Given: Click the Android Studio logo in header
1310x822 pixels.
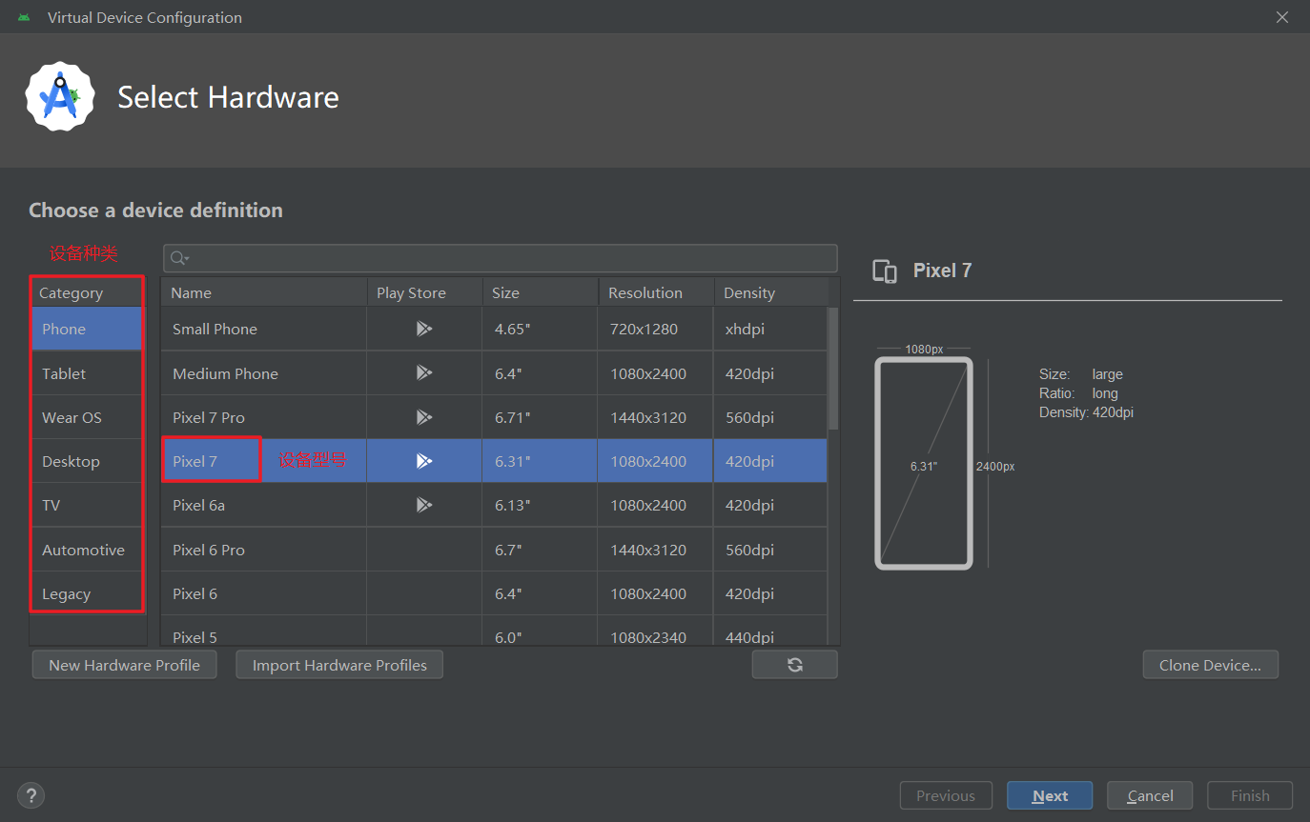Looking at the screenshot, I should pyautogui.click(x=60, y=96).
